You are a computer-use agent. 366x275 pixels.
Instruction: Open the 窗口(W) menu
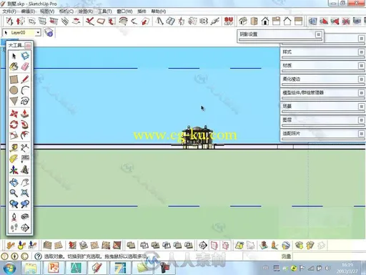[x=124, y=11]
